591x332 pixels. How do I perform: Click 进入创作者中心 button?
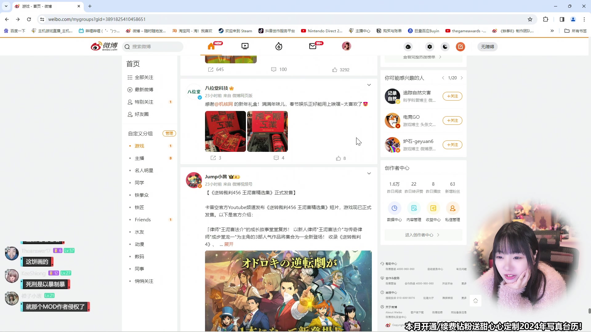(423, 235)
